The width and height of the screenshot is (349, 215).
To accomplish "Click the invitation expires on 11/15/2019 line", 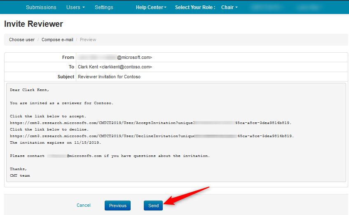I will (56, 143).
